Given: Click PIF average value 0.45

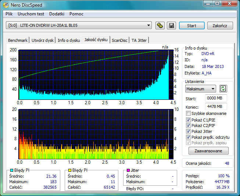Looking at the screenshot, I should [111, 176].
